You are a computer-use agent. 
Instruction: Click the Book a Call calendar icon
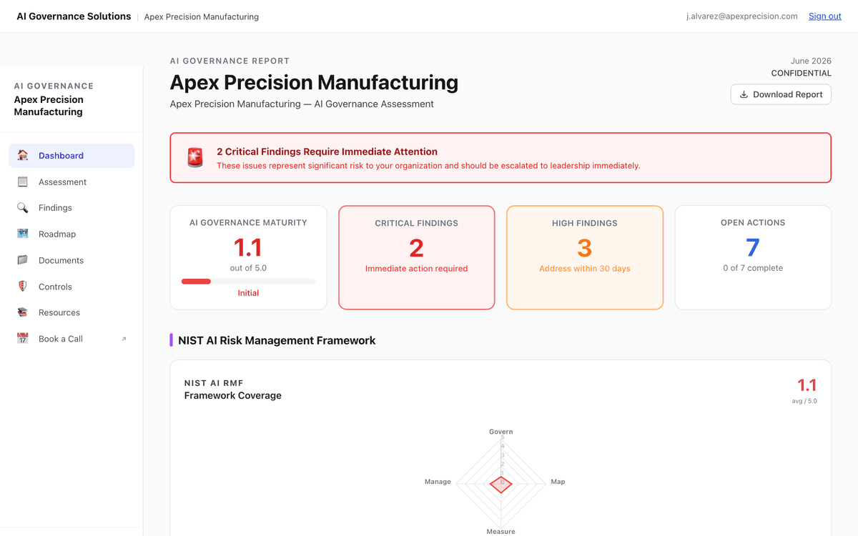pyautogui.click(x=23, y=339)
